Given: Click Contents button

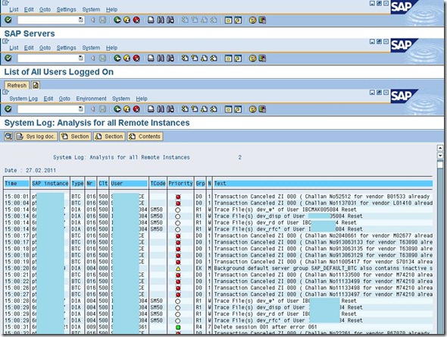Looking at the screenshot, I should (x=145, y=137).
